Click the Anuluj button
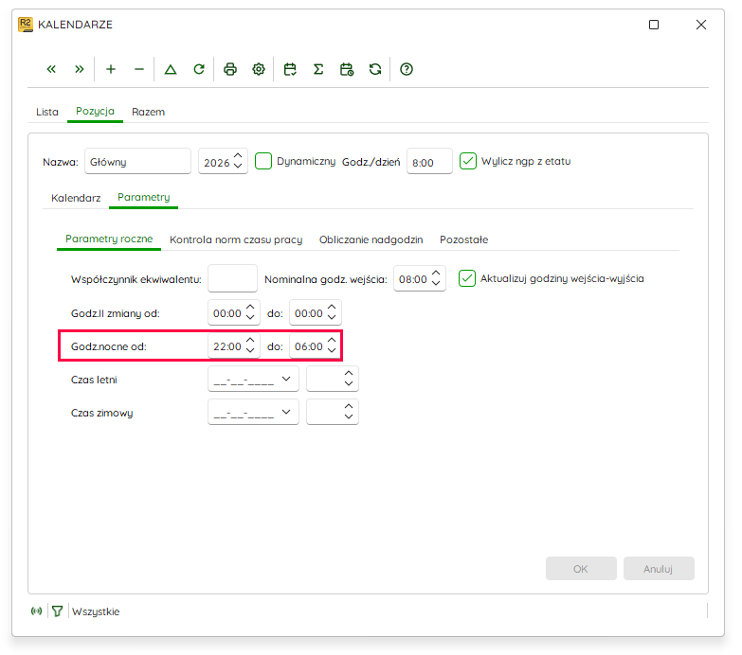 (659, 569)
